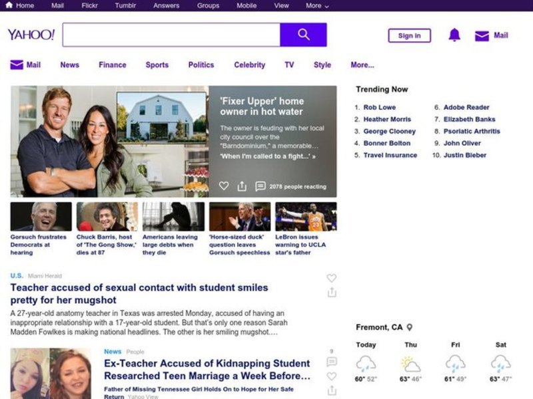
Task: Click the Home icon in top bar
Action: [9, 5]
